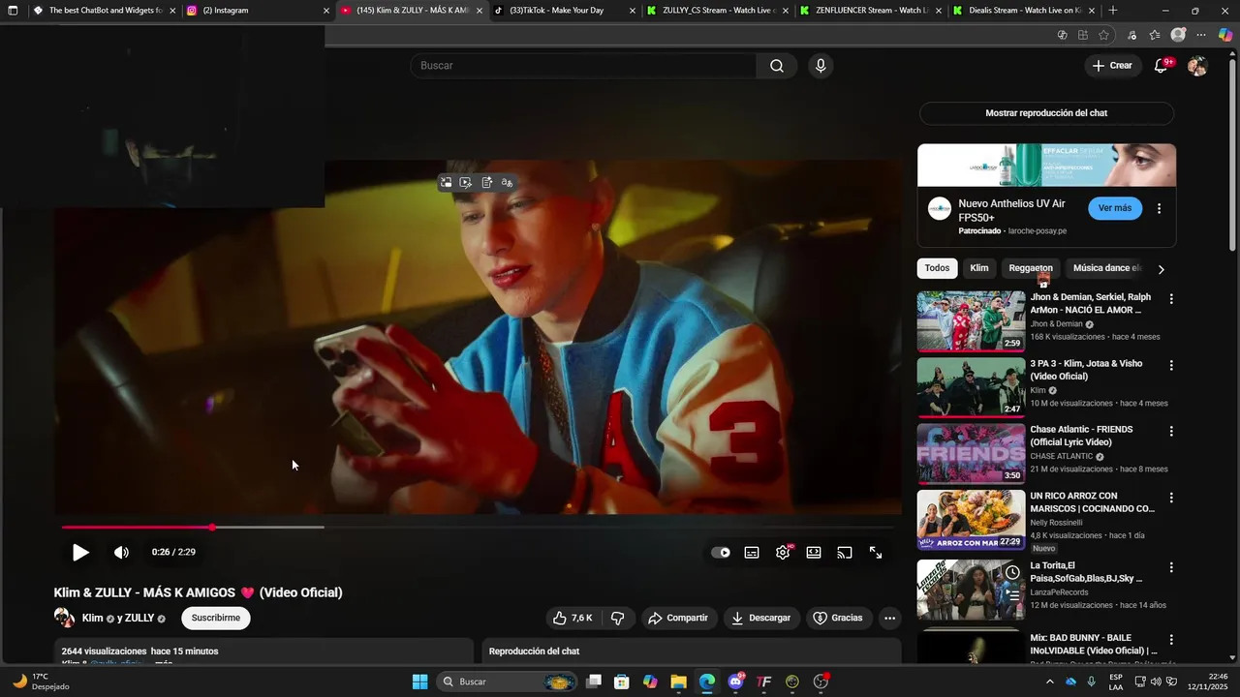1240x697 pixels.
Task: Show more filter chips arrow
Action: point(1161,269)
